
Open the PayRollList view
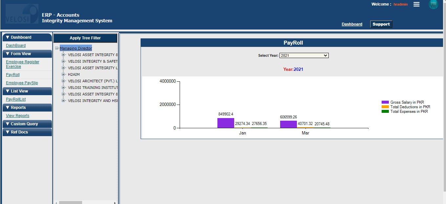coord(15,99)
